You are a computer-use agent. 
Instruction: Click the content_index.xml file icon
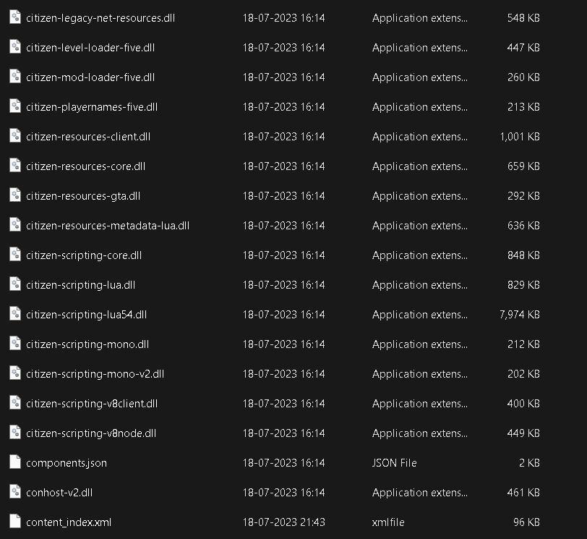pos(15,522)
